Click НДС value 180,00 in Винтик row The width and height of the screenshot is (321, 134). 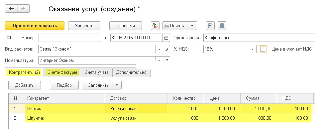(x=295, y=109)
